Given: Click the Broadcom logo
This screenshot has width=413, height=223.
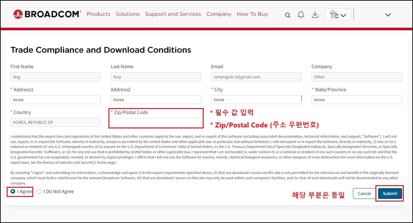Looking at the screenshot, I should click(47, 14).
